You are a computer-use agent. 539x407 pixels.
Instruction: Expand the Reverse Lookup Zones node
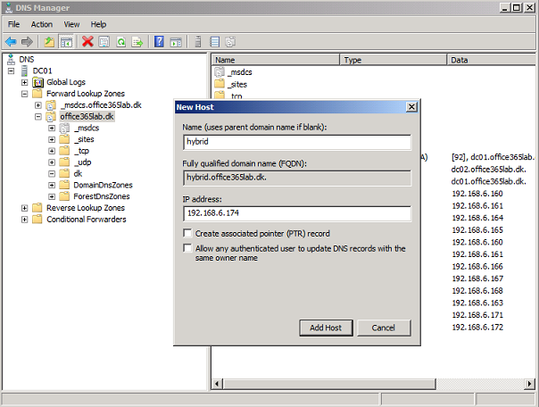(x=24, y=208)
